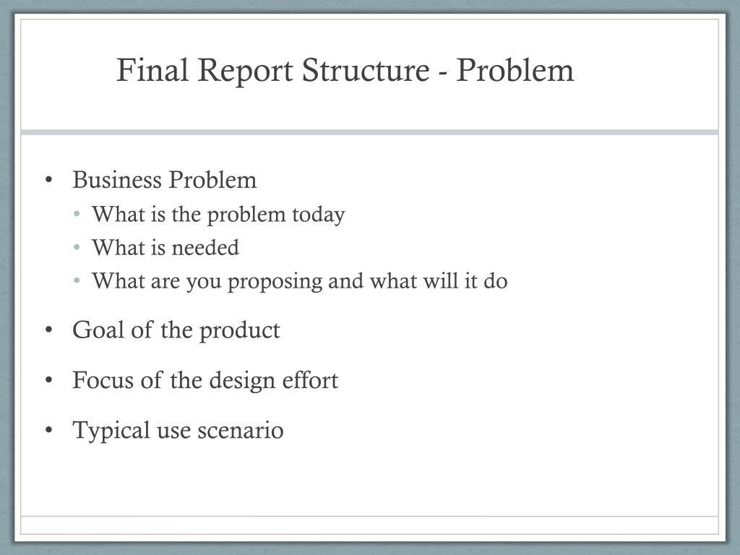Select the slide title 'Final Report Structure - Problem'
The image size is (740, 555).
[x=345, y=70]
